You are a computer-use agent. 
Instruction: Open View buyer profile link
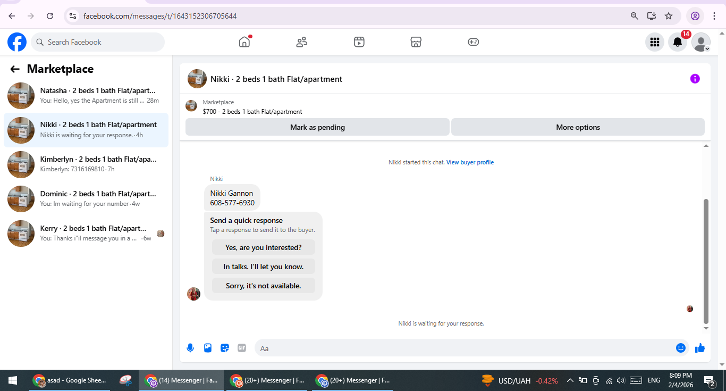coord(470,162)
